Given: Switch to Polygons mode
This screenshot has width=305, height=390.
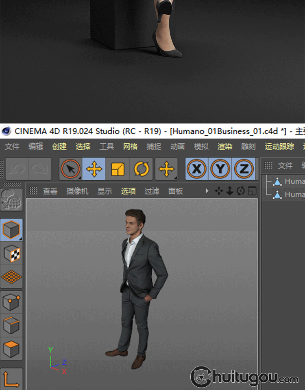Looking at the screenshot, I should (x=11, y=349).
